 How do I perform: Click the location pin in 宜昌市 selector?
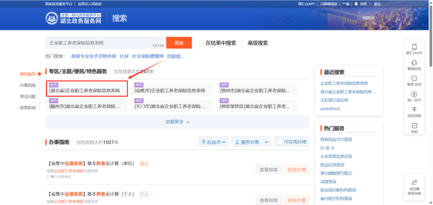coord(204,142)
